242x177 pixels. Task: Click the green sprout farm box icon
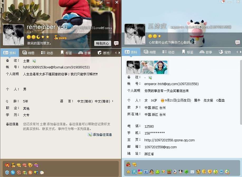pyautogui.click(x=169, y=172)
